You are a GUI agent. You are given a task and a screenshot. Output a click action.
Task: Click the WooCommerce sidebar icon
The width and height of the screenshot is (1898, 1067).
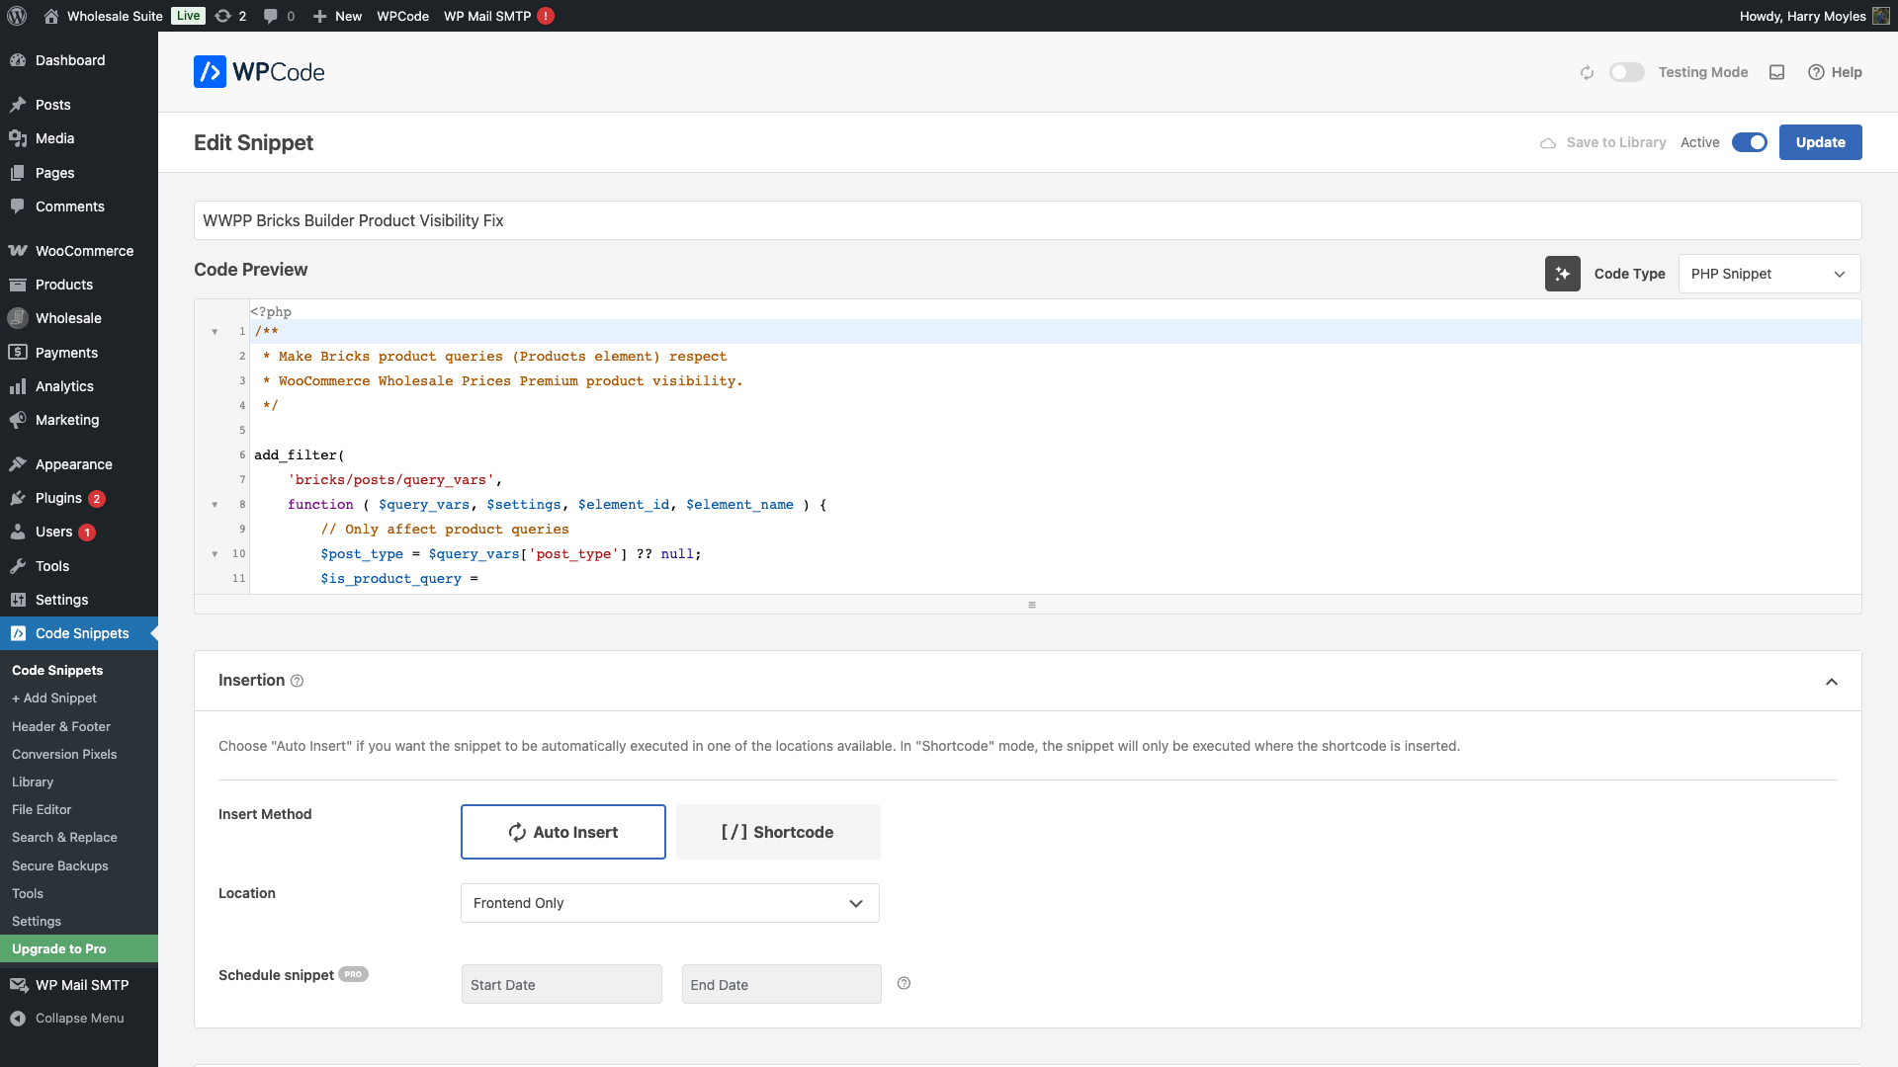(18, 250)
